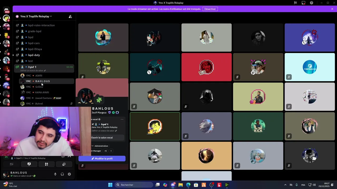Open the FRA language selector
This screenshot has height=189, width=337.
(303, 185)
